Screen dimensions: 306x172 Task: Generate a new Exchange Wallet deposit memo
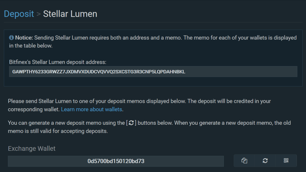(x=265, y=161)
